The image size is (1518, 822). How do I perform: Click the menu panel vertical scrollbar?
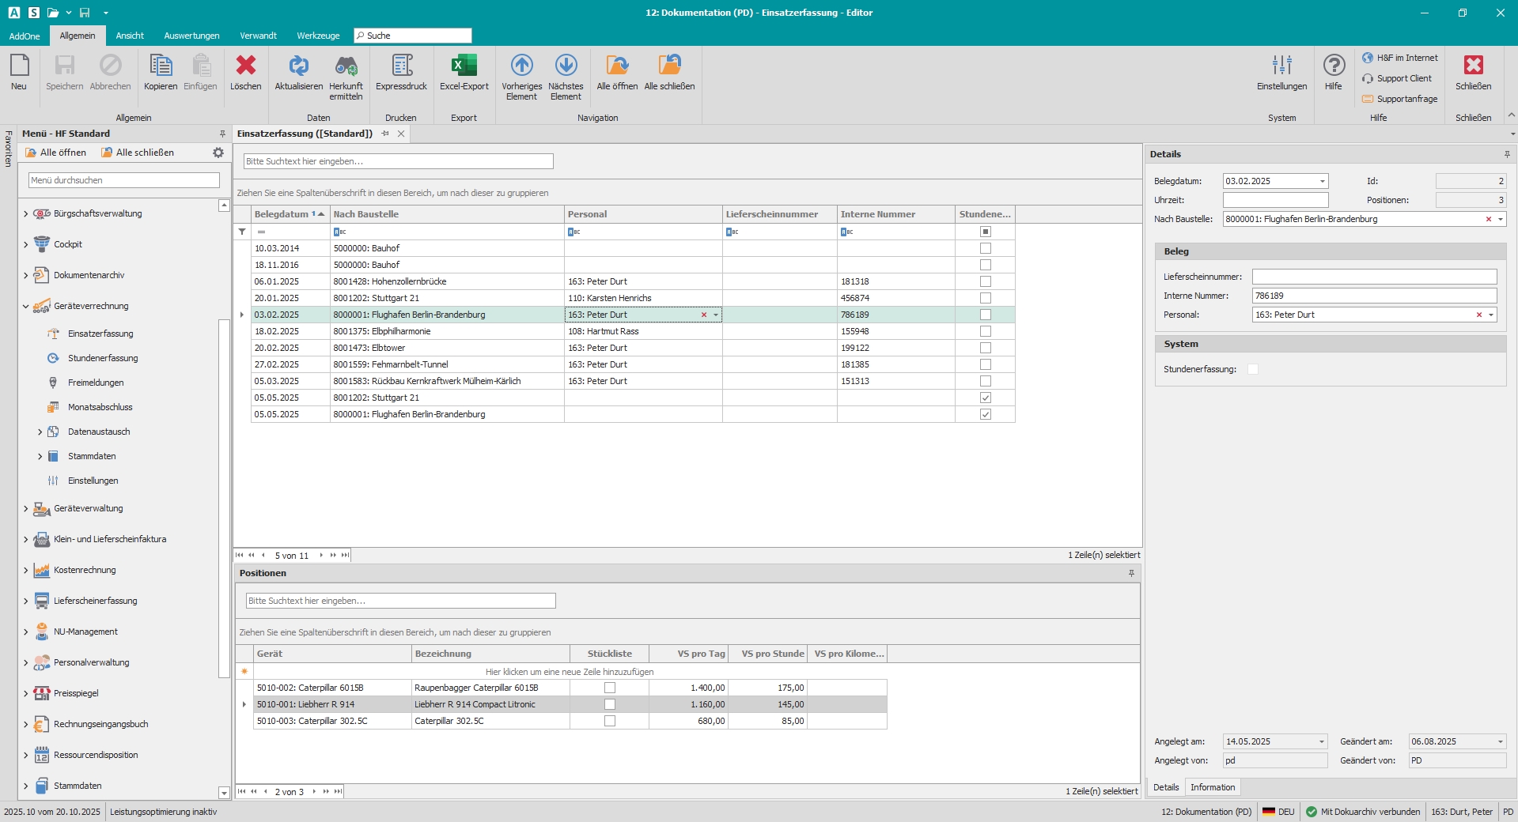(x=224, y=498)
